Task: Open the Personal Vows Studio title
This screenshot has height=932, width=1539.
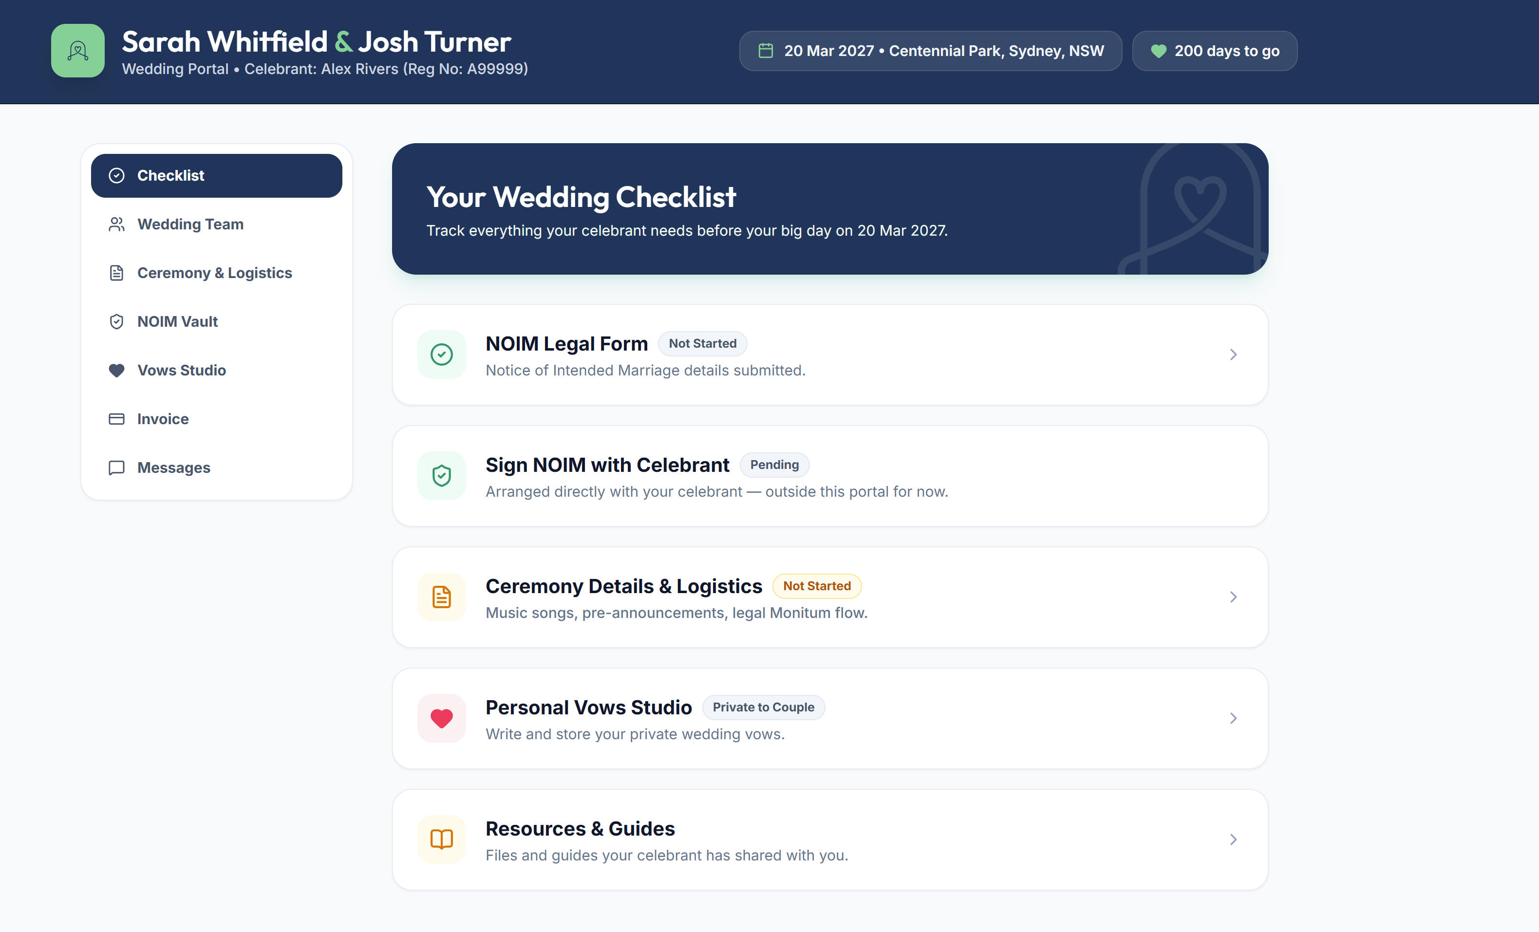Action: (588, 707)
